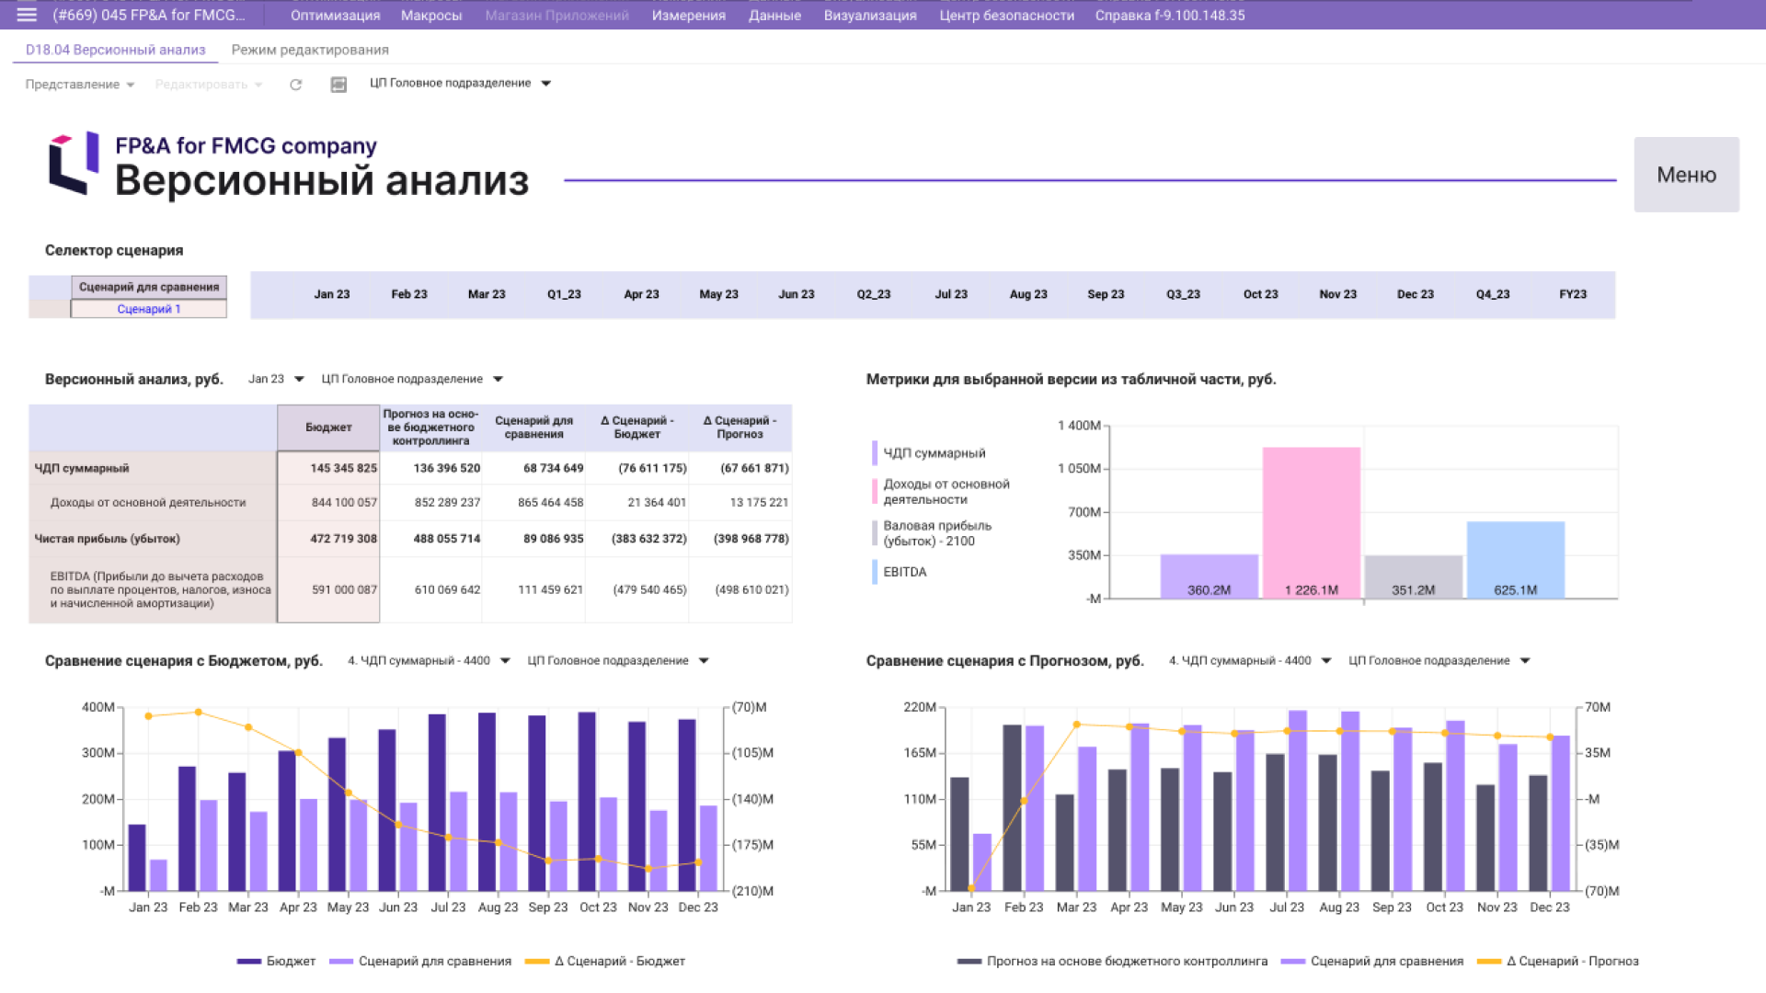The image size is (1766, 993).
Task: Click the Меню button
Action: click(x=1686, y=174)
